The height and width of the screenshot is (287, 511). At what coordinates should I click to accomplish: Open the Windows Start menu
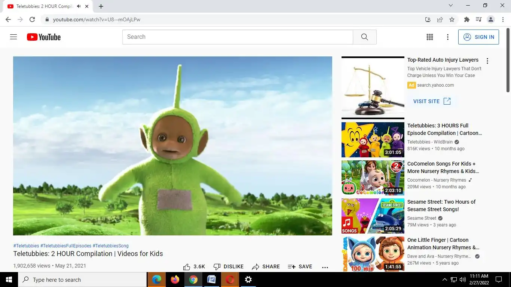[x=9, y=280]
